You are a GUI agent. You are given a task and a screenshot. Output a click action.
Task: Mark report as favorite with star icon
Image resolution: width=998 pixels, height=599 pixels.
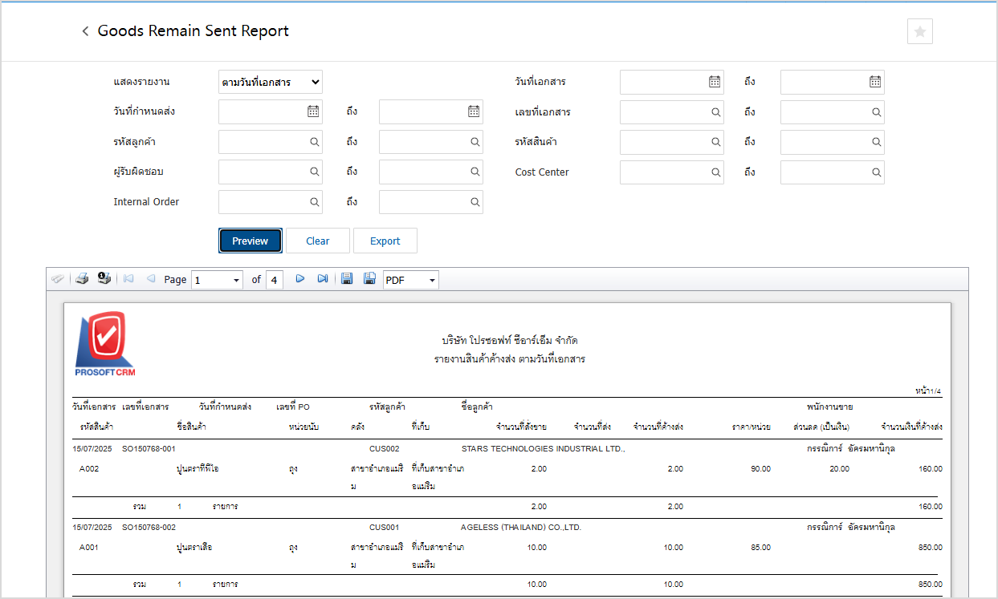coord(919,31)
